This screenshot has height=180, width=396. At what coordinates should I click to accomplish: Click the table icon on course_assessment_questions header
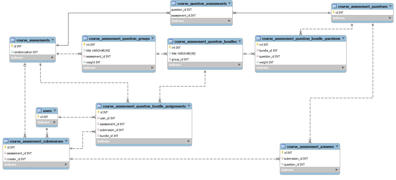pos(335,6)
